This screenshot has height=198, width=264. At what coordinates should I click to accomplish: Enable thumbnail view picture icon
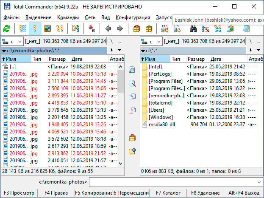[47, 28]
